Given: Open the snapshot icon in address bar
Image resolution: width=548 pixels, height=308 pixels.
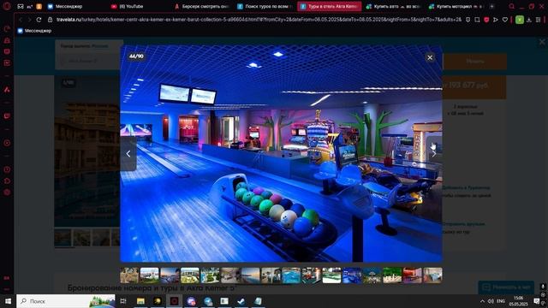Looking at the screenshot, I should pyautogui.click(x=477, y=20).
